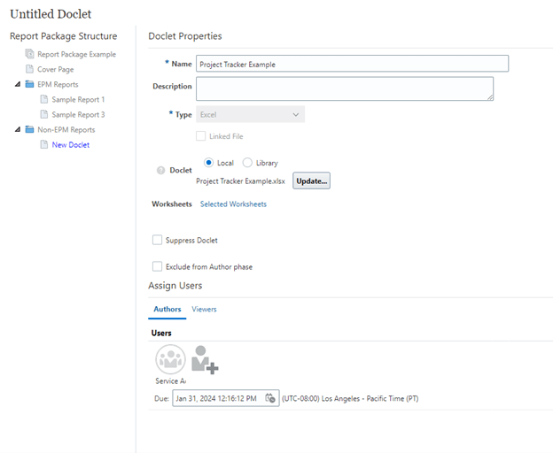This screenshot has width=553, height=453.
Task: Click the Non-EPM Reports folder icon
Action: point(29,130)
